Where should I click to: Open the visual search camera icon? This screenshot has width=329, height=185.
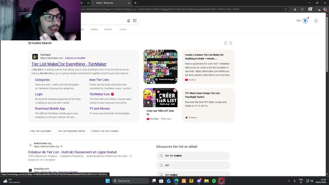click(135, 21)
